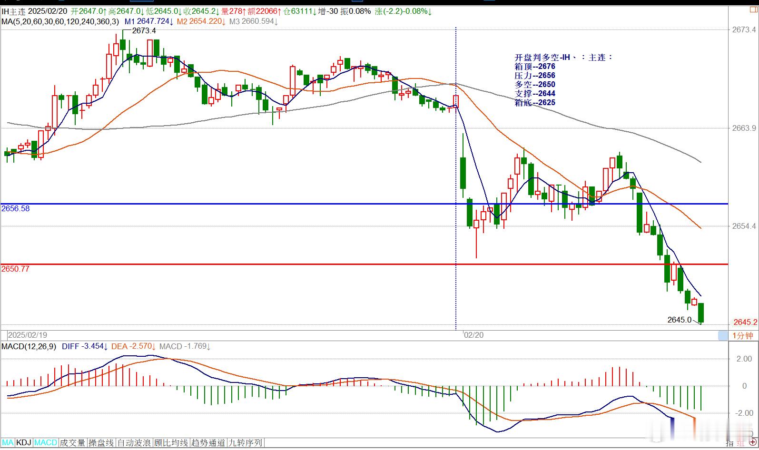Select the MACD tab in bottom bar

pyautogui.click(x=46, y=443)
